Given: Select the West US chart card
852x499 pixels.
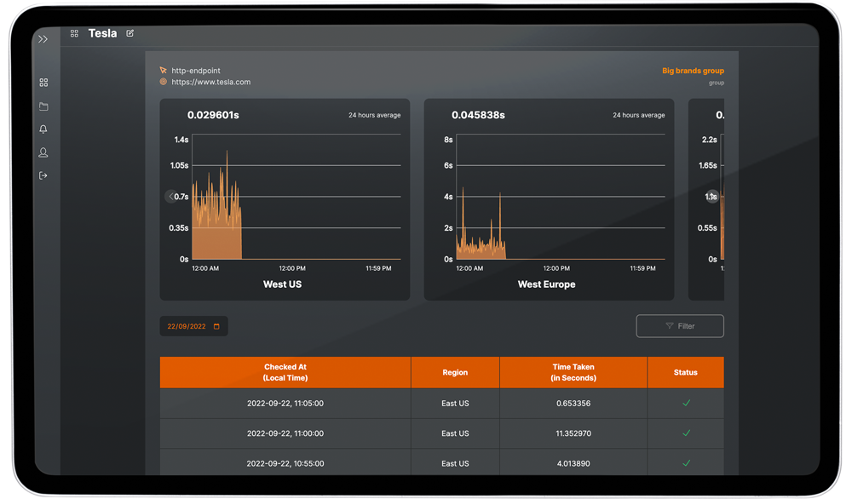Looking at the screenshot, I should tap(285, 199).
